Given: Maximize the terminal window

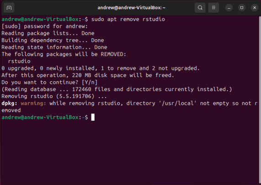Looking at the screenshot, I should [x=242, y=8].
